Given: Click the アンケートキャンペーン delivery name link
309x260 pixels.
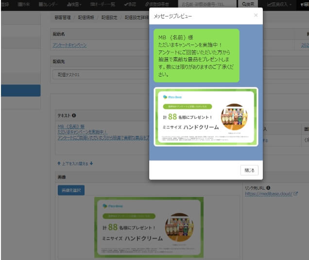Looking at the screenshot, I should point(69,45).
